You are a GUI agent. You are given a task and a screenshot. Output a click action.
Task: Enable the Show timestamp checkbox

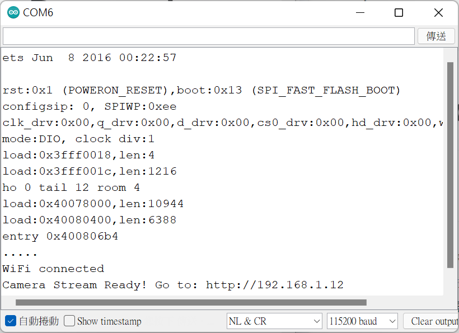[69, 321]
